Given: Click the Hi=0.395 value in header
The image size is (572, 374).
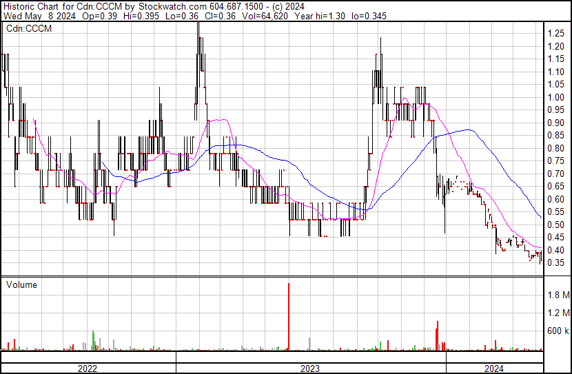Looking at the screenshot, I should coord(141,16).
